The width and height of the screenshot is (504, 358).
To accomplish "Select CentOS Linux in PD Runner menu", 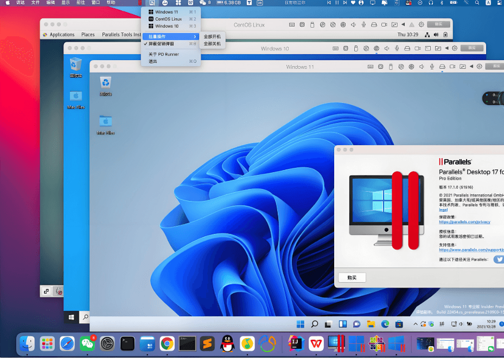I will 171,19.
